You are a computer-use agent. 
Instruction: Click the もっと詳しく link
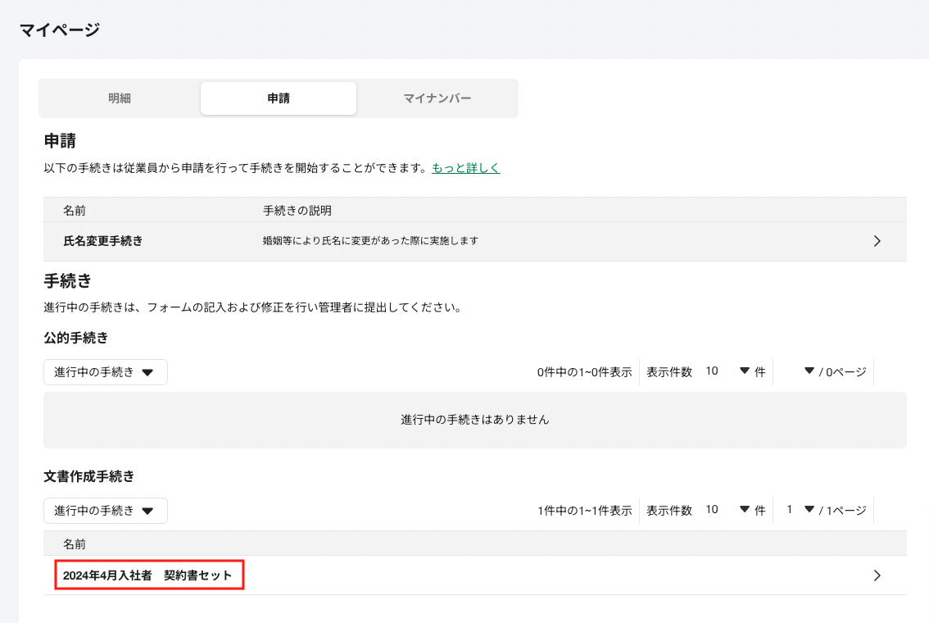pos(465,168)
